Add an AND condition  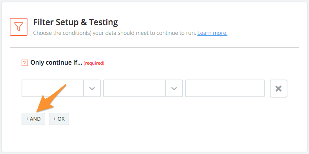point(33,119)
